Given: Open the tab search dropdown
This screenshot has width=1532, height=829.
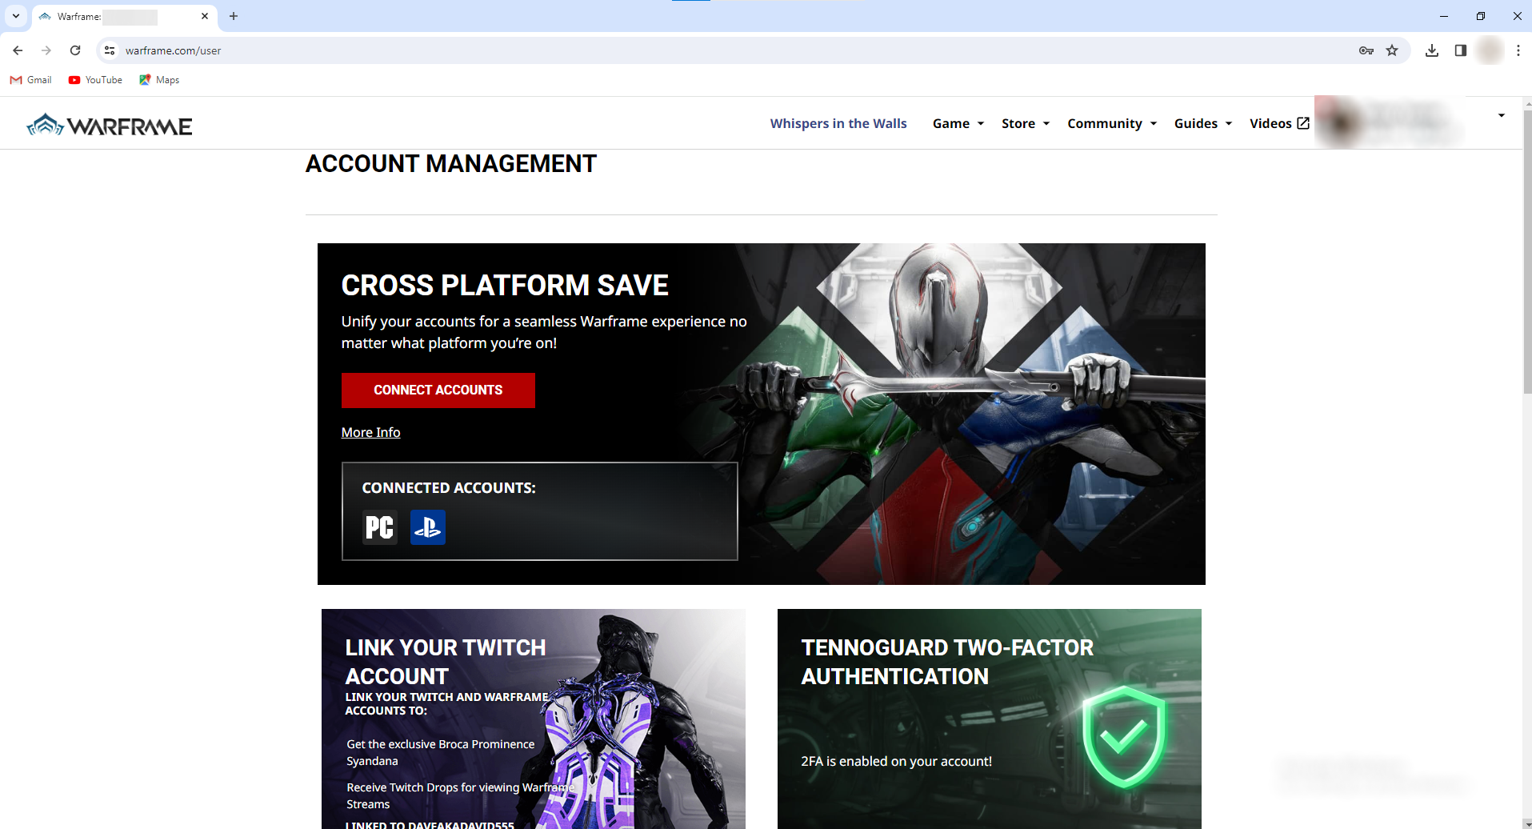Looking at the screenshot, I should coord(16,16).
